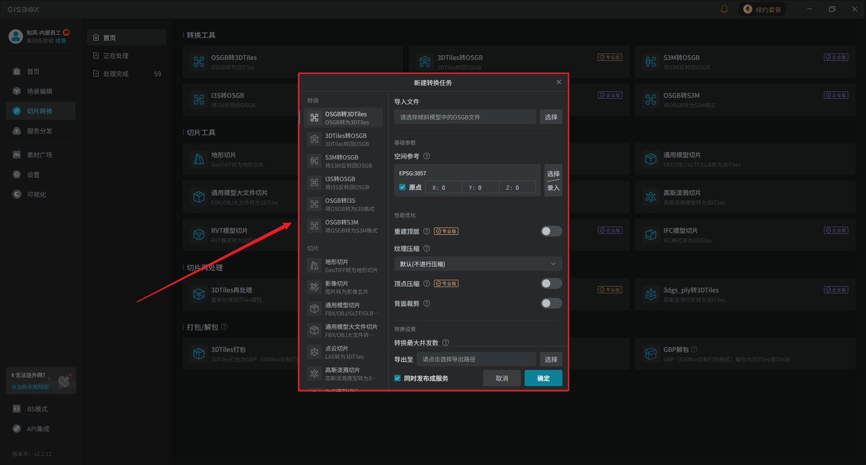
Task: Click the 导出至 path input field
Action: (x=476, y=359)
